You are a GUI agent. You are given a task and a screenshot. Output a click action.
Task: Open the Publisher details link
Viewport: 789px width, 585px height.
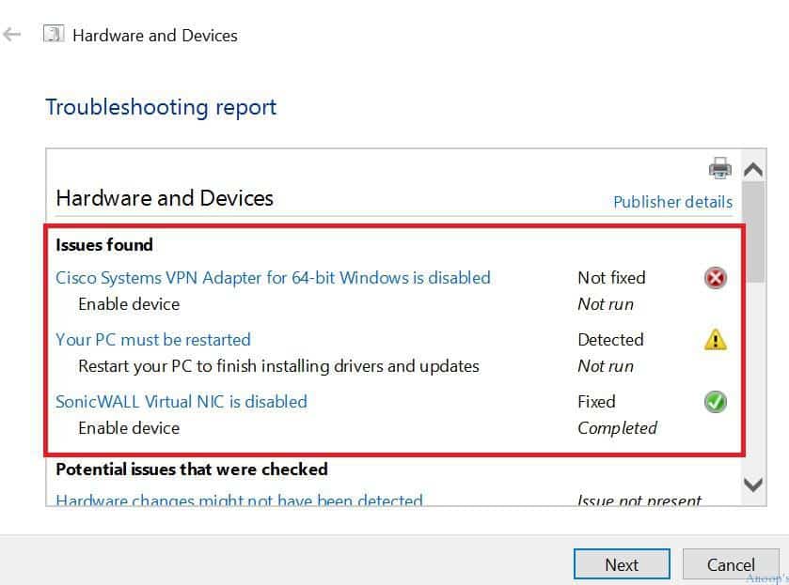(672, 202)
